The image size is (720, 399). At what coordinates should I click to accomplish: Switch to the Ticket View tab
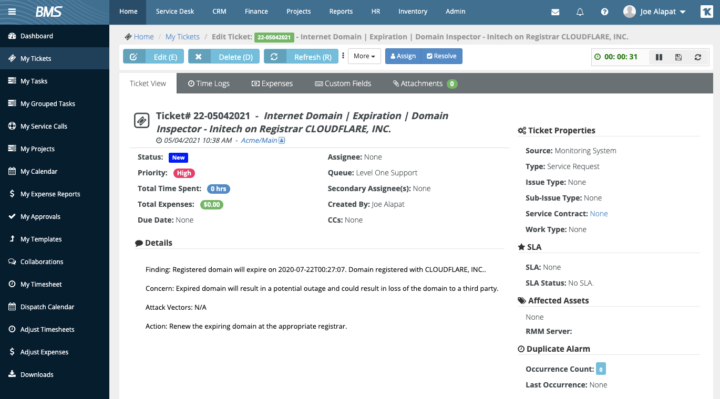148,83
